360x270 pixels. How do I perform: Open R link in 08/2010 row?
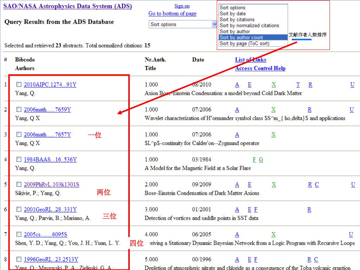tap(310, 85)
